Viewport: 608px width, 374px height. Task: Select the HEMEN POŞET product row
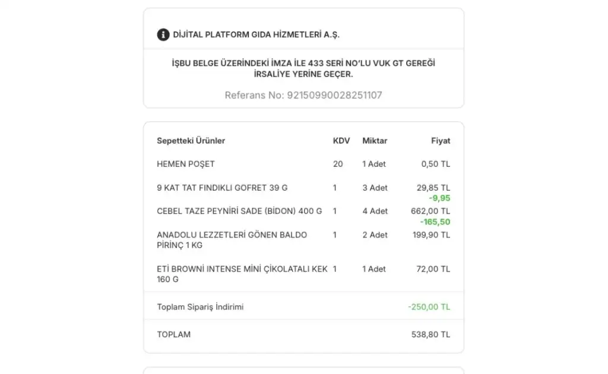click(x=186, y=164)
